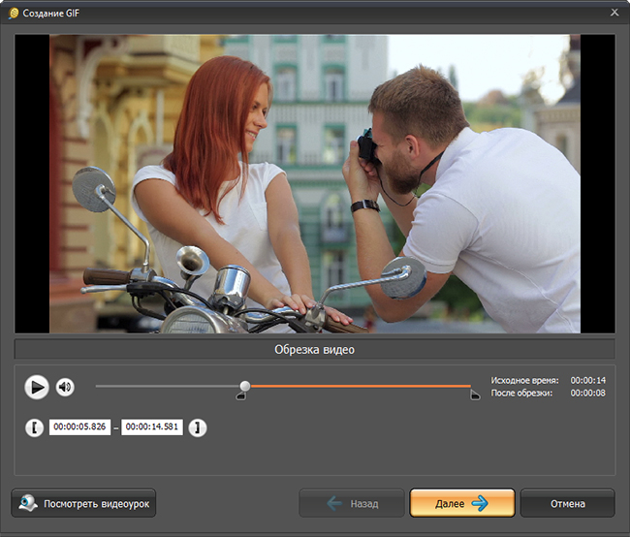Screen dimensions: 630x537
Task: Open the Посмотреть видеоурок tutorial button
Action: [83, 504]
